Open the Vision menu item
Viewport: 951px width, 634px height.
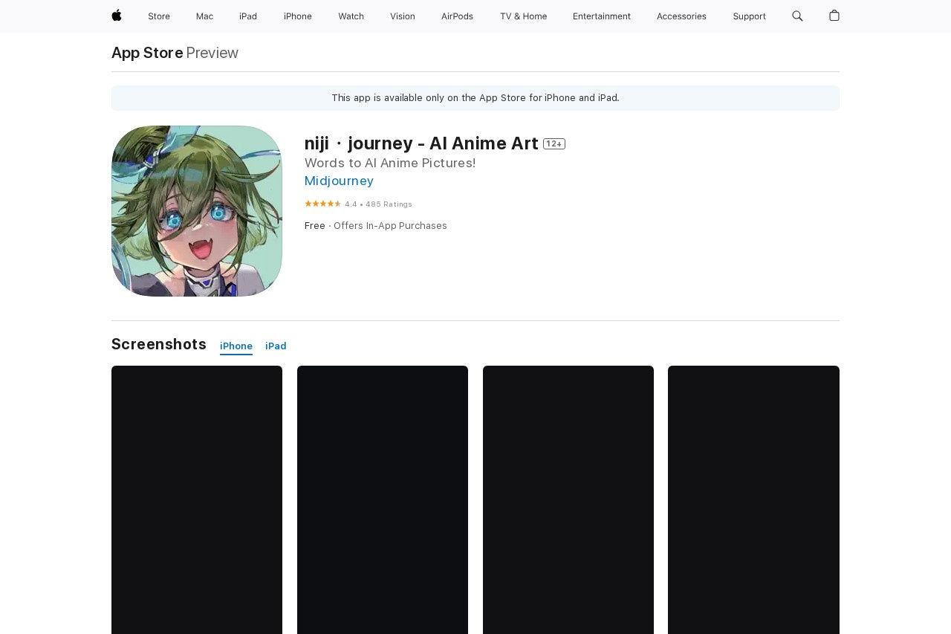403,16
